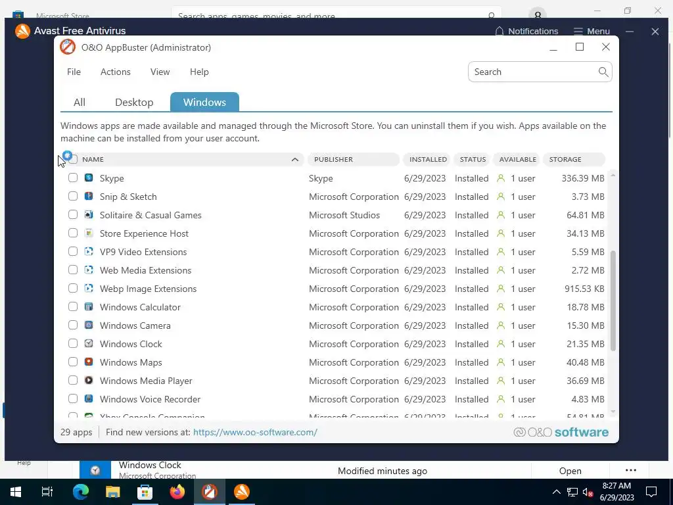Sort by the PUBLISHER column header
Viewport: 673px width, 505px height.
click(354, 159)
